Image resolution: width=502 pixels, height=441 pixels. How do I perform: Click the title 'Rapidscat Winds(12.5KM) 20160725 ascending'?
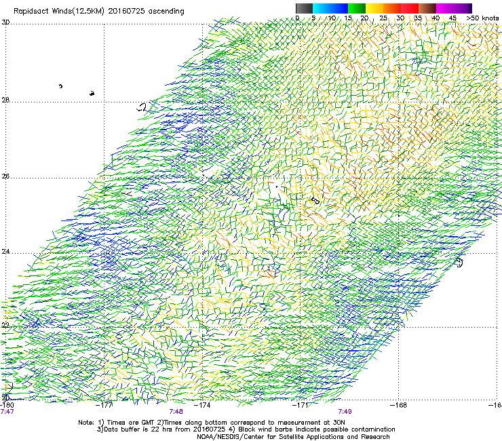click(x=99, y=12)
